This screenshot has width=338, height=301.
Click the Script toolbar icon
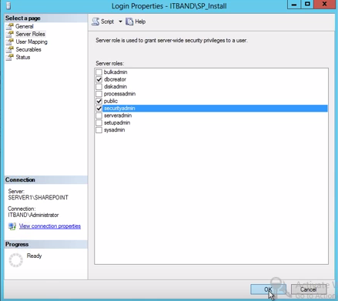[x=95, y=22]
